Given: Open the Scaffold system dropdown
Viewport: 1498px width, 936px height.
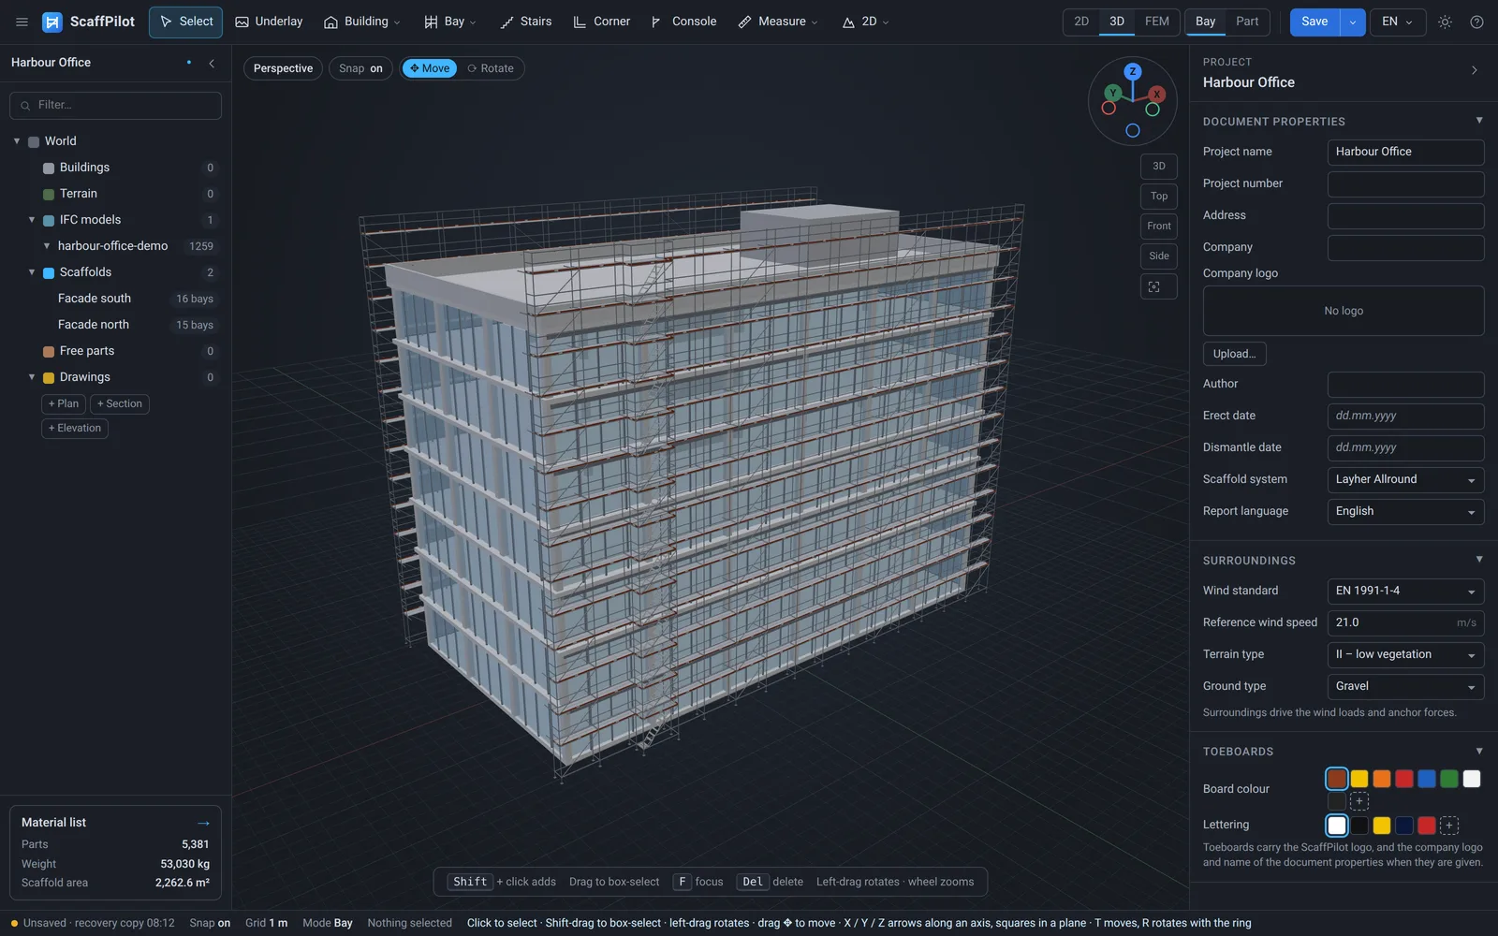Looking at the screenshot, I should pyautogui.click(x=1405, y=480).
